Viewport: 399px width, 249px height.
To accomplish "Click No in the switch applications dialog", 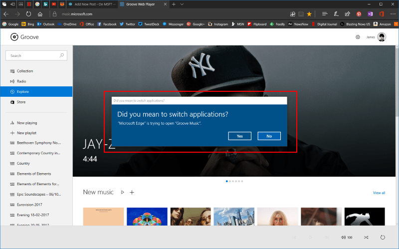I will pyautogui.click(x=269, y=136).
